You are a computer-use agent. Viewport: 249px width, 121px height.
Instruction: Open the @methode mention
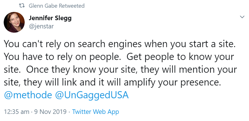tap(28, 95)
